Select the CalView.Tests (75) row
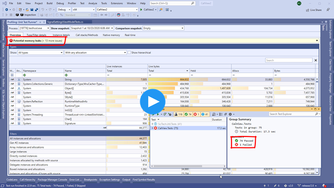The image size is (334, 188). click(188, 128)
